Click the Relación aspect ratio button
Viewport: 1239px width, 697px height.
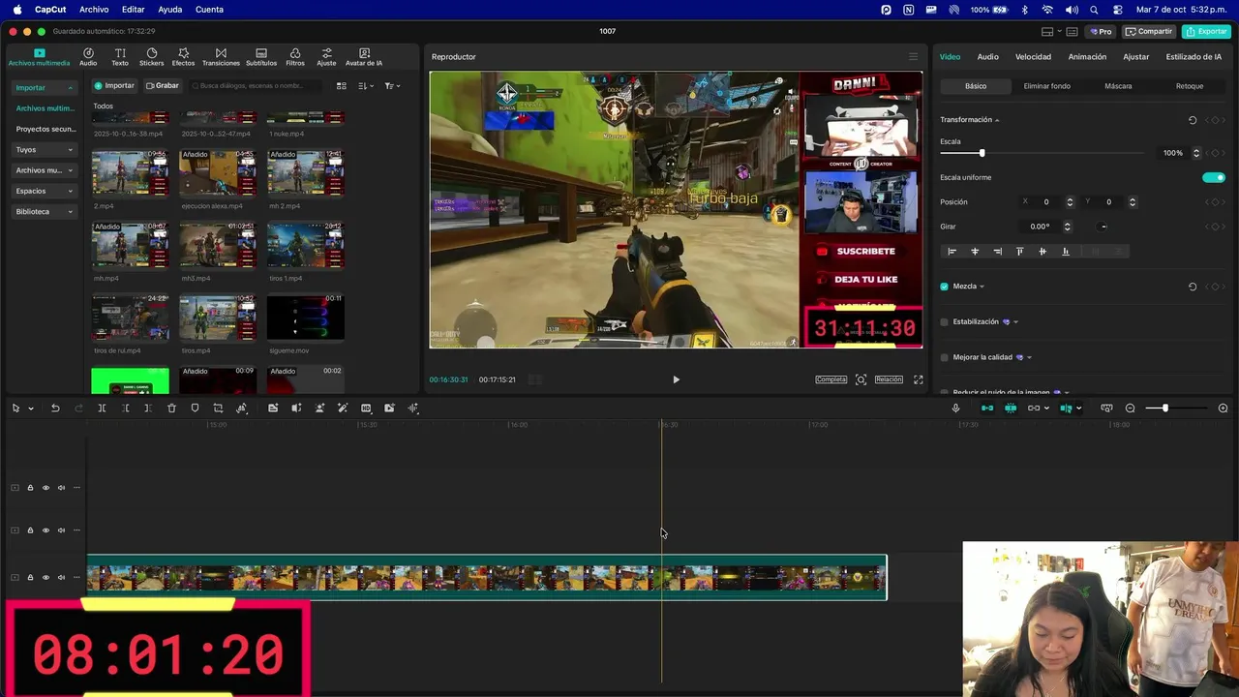pos(889,379)
